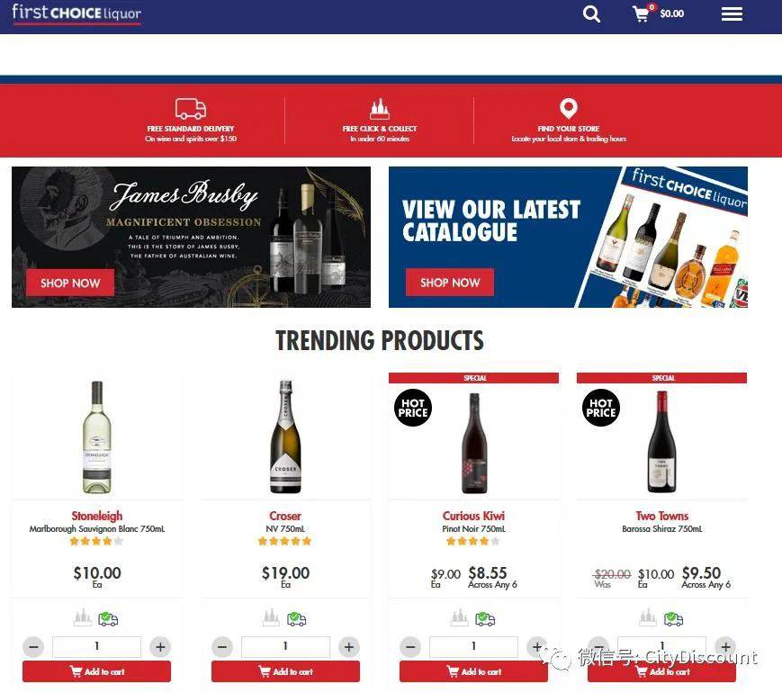Screen dimensions: 782x693
Task: Add Stoneleigh Sauvignon Blanc to cart
Action: [97, 671]
